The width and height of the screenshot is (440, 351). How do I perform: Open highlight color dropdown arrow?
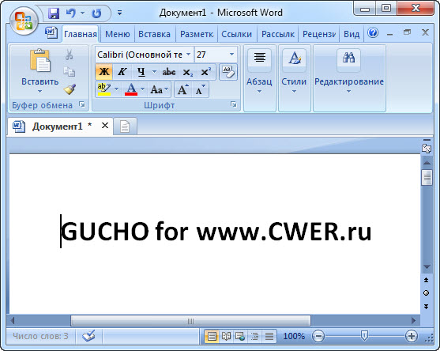pyautogui.click(x=116, y=89)
